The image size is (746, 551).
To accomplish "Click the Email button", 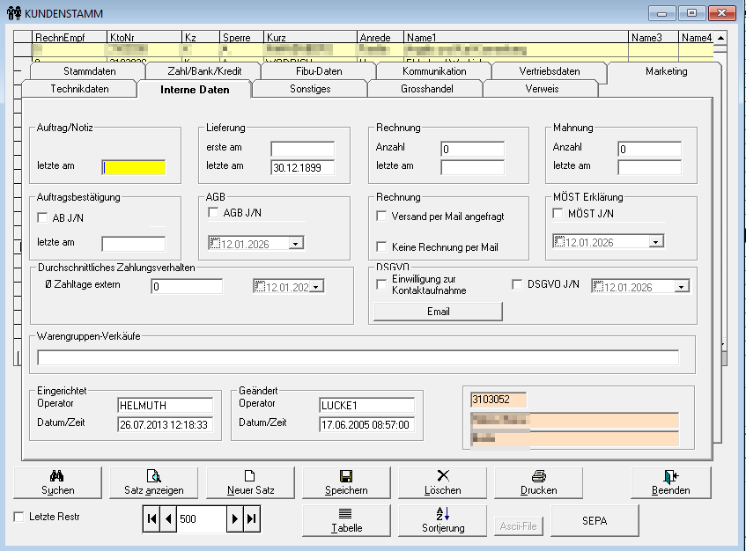I will click(x=438, y=312).
